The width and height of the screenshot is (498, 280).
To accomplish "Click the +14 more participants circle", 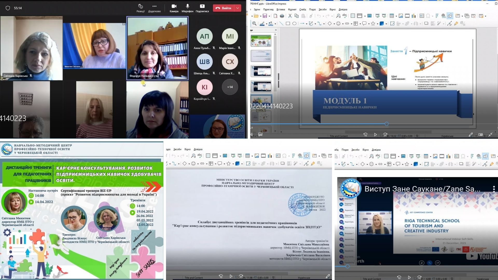I will [230, 87].
